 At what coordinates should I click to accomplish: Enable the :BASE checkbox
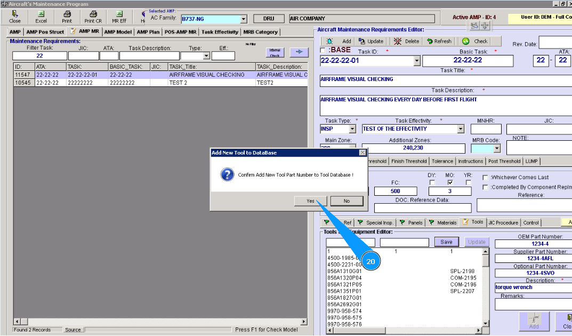pyautogui.click(x=323, y=50)
